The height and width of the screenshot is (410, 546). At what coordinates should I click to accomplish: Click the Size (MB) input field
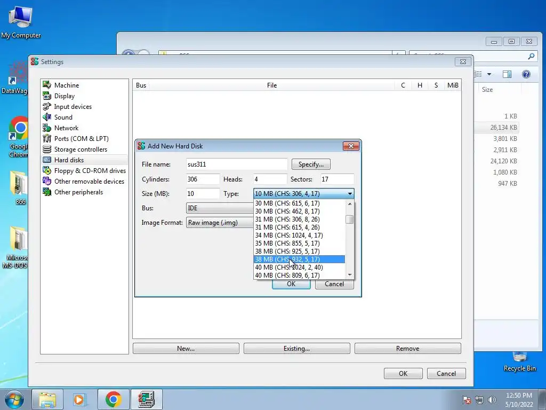point(203,193)
